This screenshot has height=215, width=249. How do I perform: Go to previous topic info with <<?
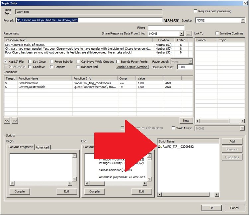pos(7,121)
